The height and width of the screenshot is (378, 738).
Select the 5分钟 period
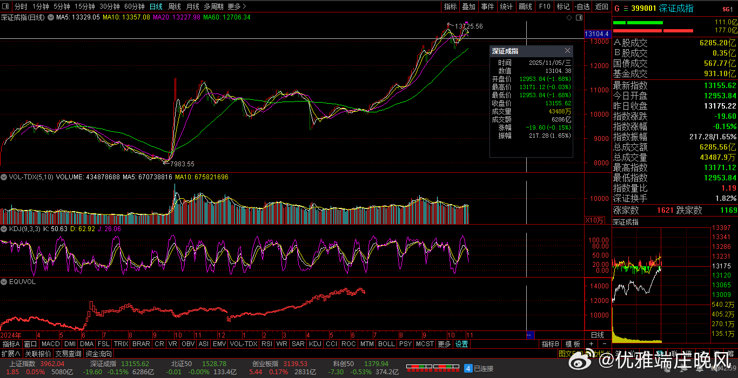tap(62, 6)
